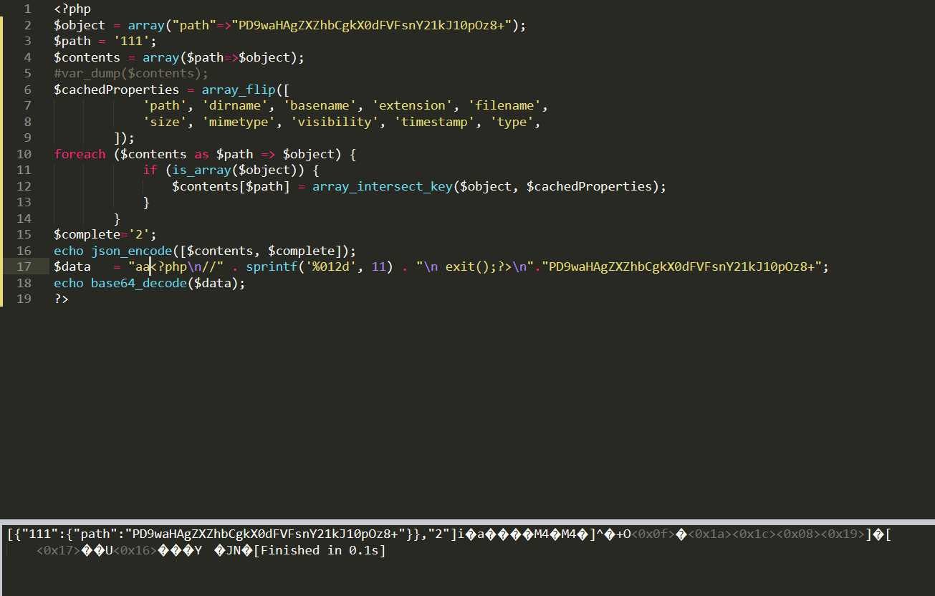
Task: Click the exit(); text in the string
Action: (471, 267)
